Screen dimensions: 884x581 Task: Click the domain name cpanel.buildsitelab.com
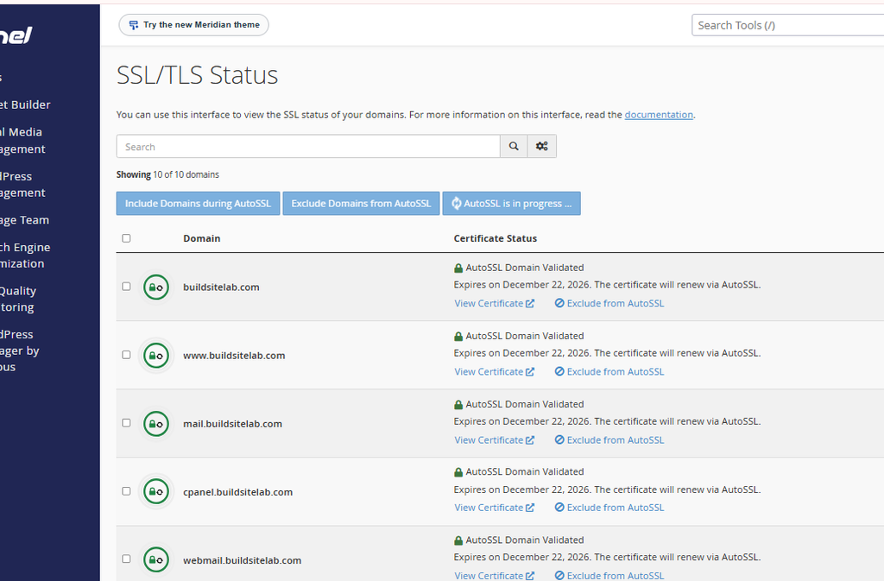click(x=238, y=492)
